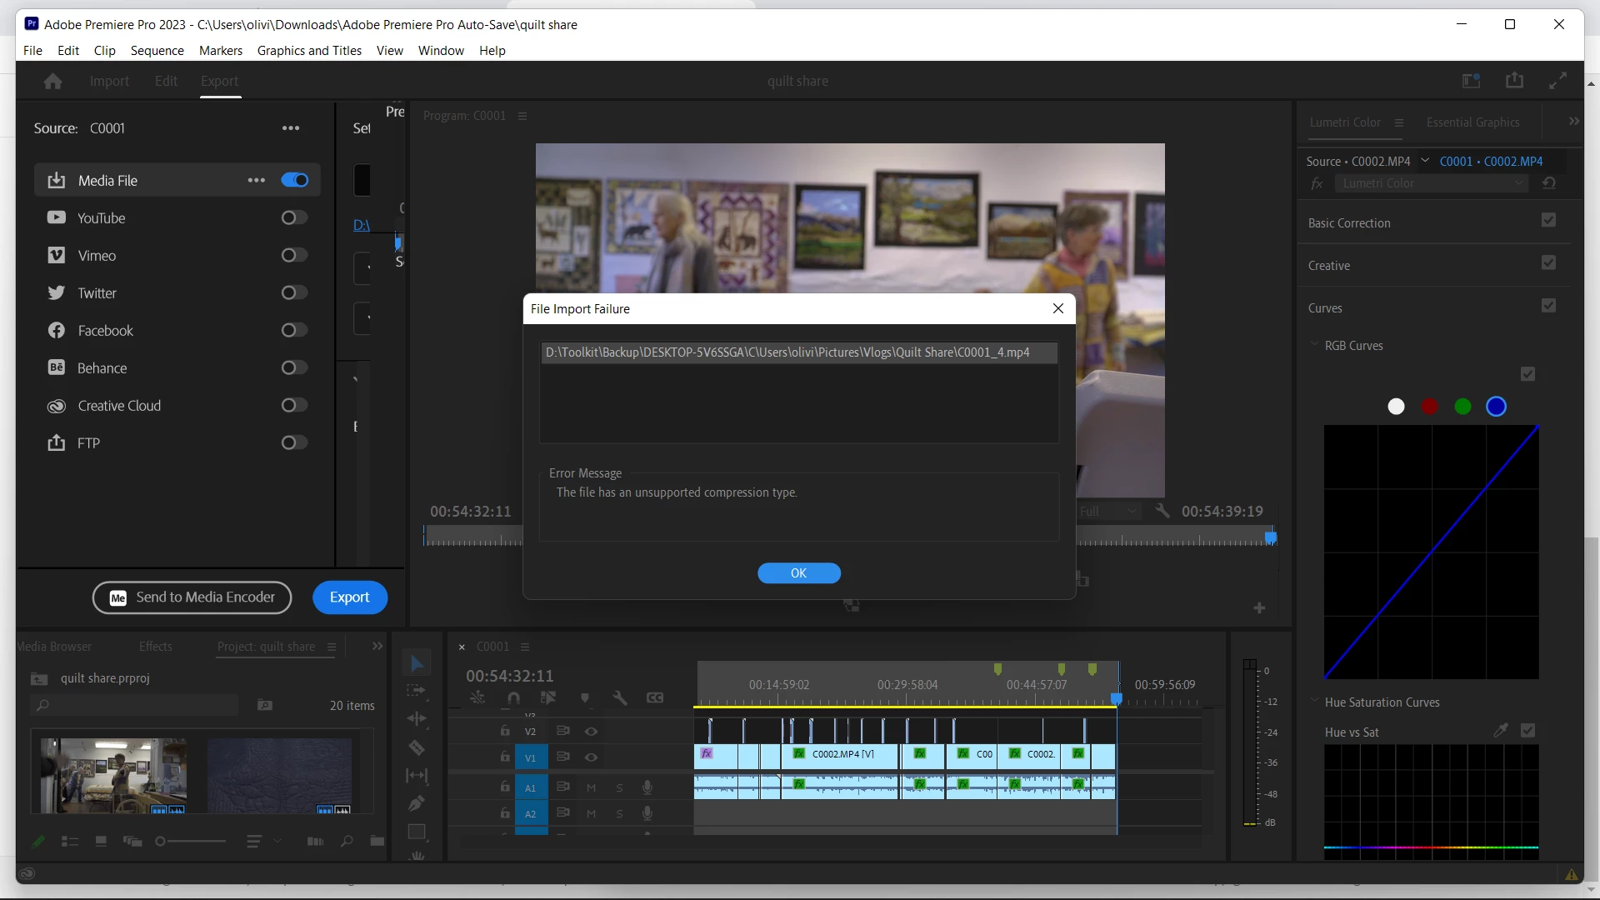Viewport: 1600px width, 900px height.
Task: Toggle the V2 track lock icon
Action: click(x=505, y=731)
